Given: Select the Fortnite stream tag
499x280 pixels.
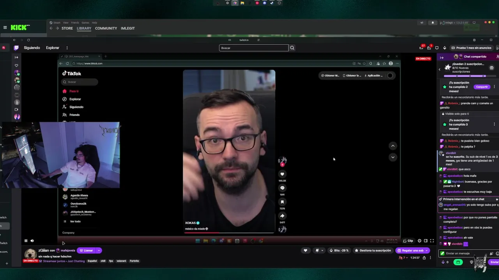Looking at the screenshot, I should 134,261.
